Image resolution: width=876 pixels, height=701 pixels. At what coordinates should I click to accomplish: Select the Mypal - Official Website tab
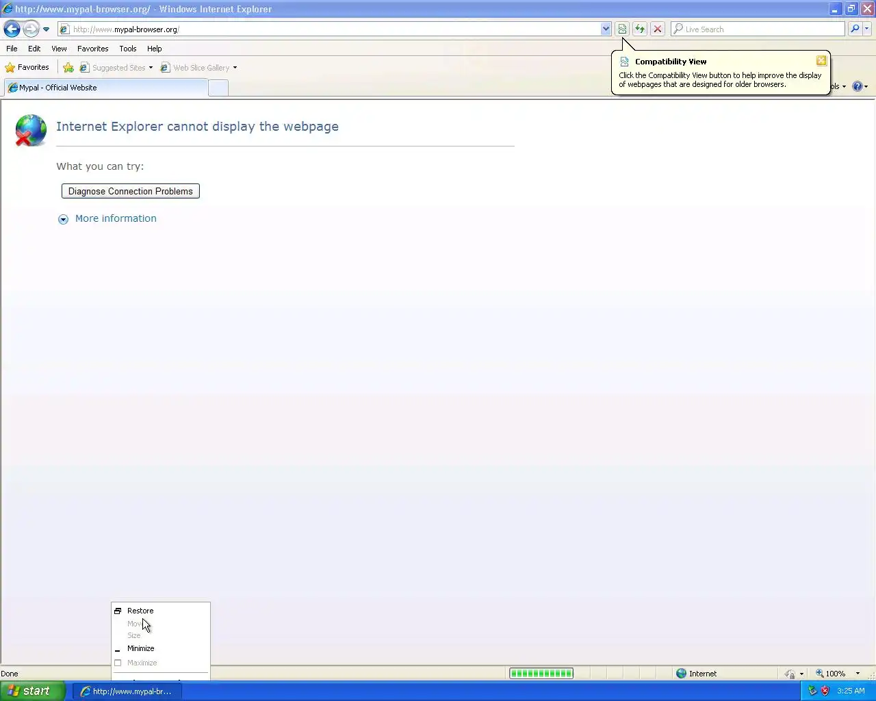(105, 88)
